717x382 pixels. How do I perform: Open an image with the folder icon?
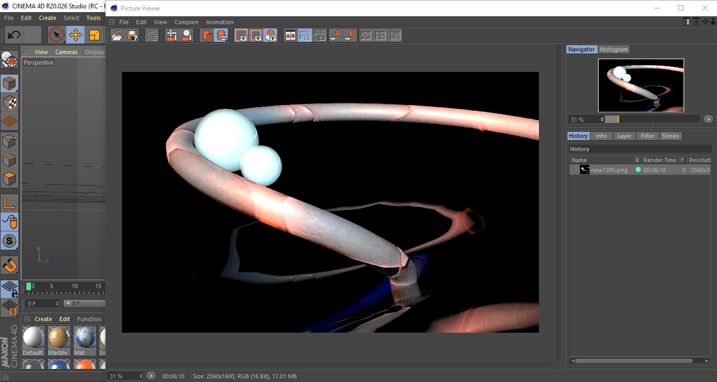pyautogui.click(x=117, y=35)
